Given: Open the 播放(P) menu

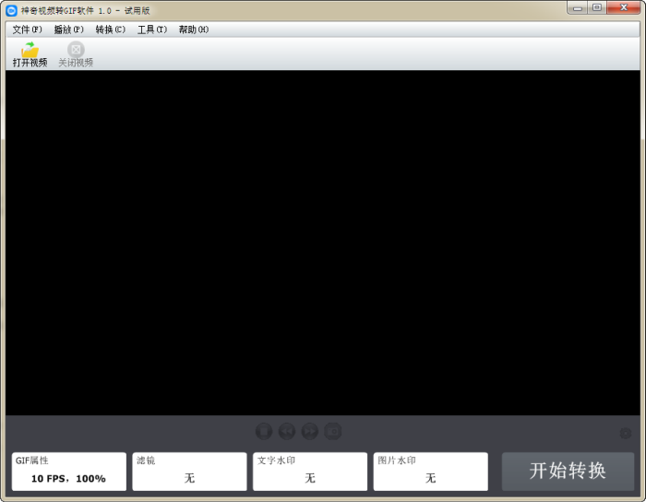Looking at the screenshot, I should [x=69, y=30].
